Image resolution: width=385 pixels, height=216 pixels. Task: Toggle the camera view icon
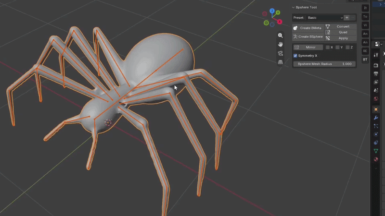click(280, 53)
